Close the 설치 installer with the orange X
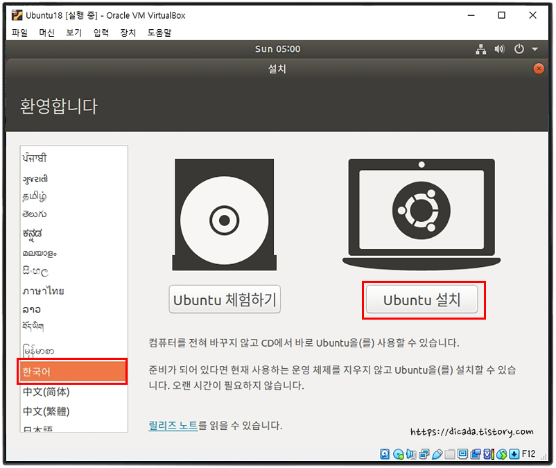 click(539, 69)
